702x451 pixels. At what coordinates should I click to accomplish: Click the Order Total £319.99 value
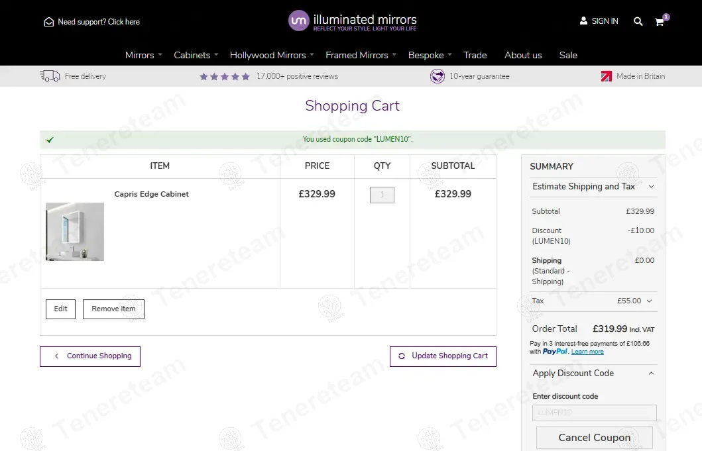tap(610, 329)
